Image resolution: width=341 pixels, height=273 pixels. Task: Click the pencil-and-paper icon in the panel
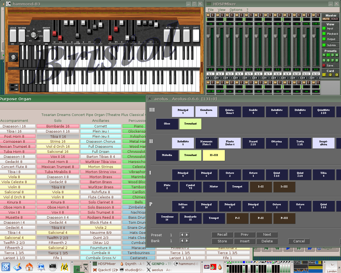point(18,267)
